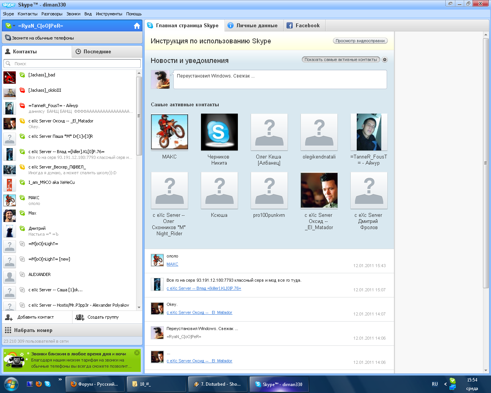Open the =TanneR_FousT= - Айнур photo thumbnail
Screen dimensions: 491x393
pos(369,132)
